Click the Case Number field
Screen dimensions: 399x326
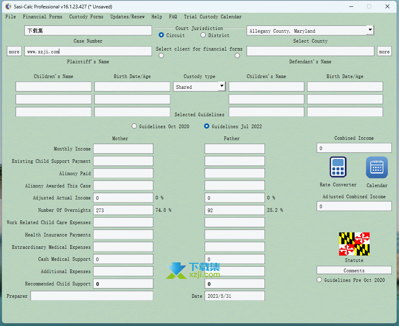coord(88,31)
